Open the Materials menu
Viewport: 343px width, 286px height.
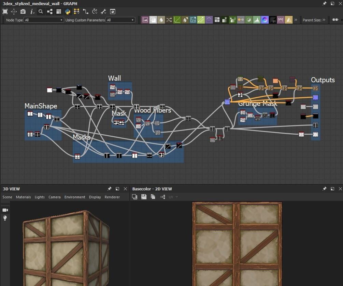pyautogui.click(x=24, y=197)
